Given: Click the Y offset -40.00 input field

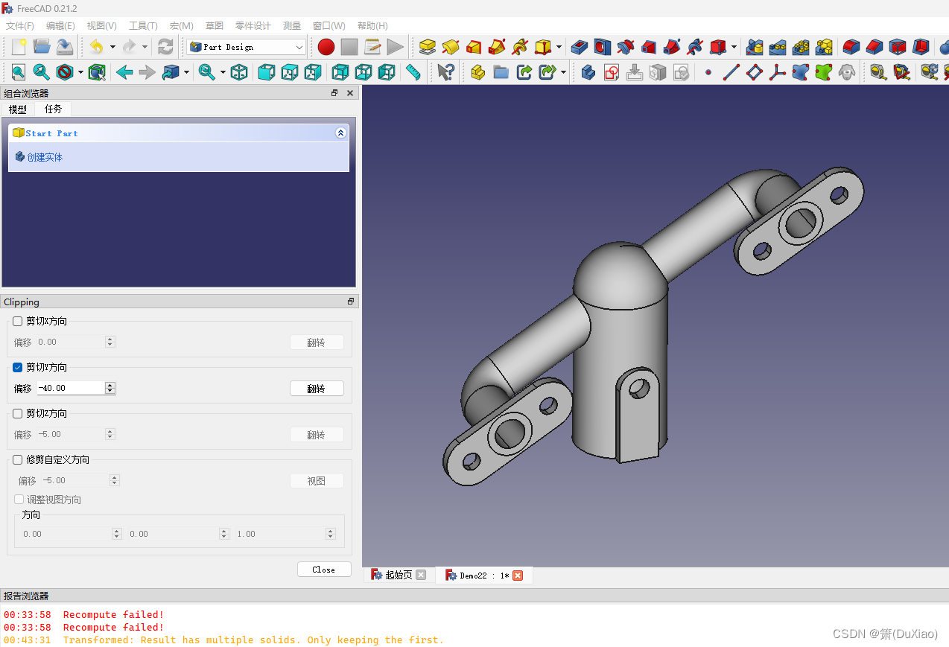Looking at the screenshot, I should [76, 388].
